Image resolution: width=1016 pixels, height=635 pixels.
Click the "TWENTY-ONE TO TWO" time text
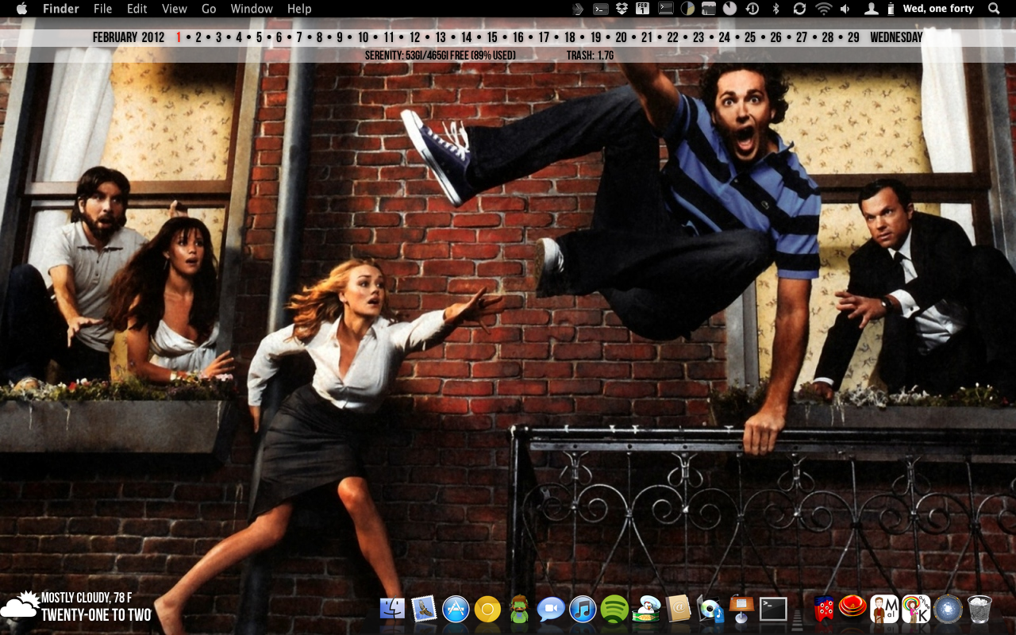point(96,614)
